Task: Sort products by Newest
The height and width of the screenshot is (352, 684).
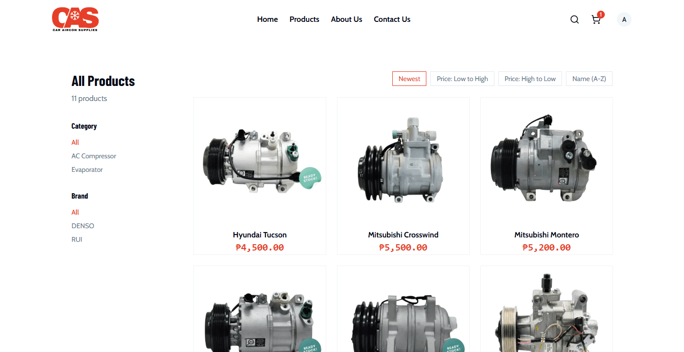Action: 409,79
